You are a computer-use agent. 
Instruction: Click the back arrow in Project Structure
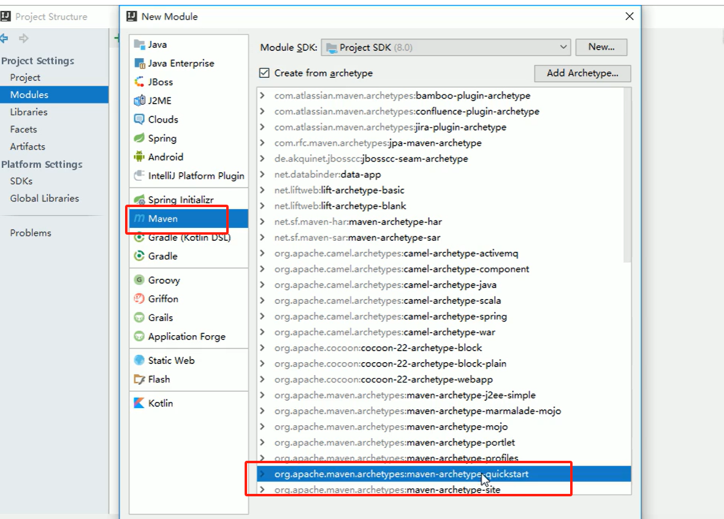4,38
